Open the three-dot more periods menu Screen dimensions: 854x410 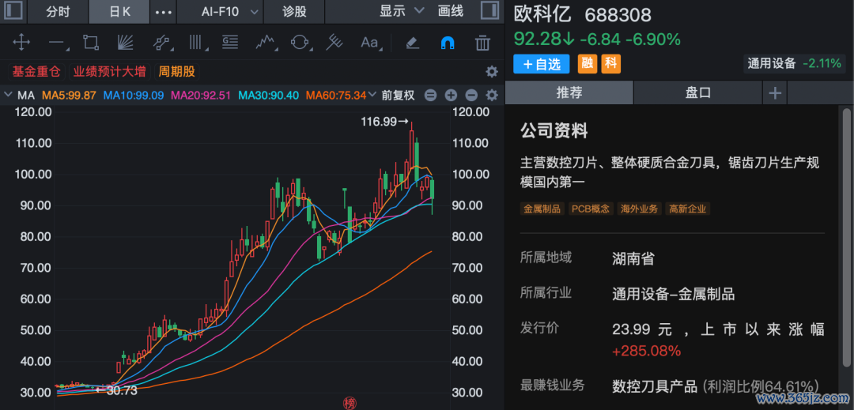pos(164,11)
